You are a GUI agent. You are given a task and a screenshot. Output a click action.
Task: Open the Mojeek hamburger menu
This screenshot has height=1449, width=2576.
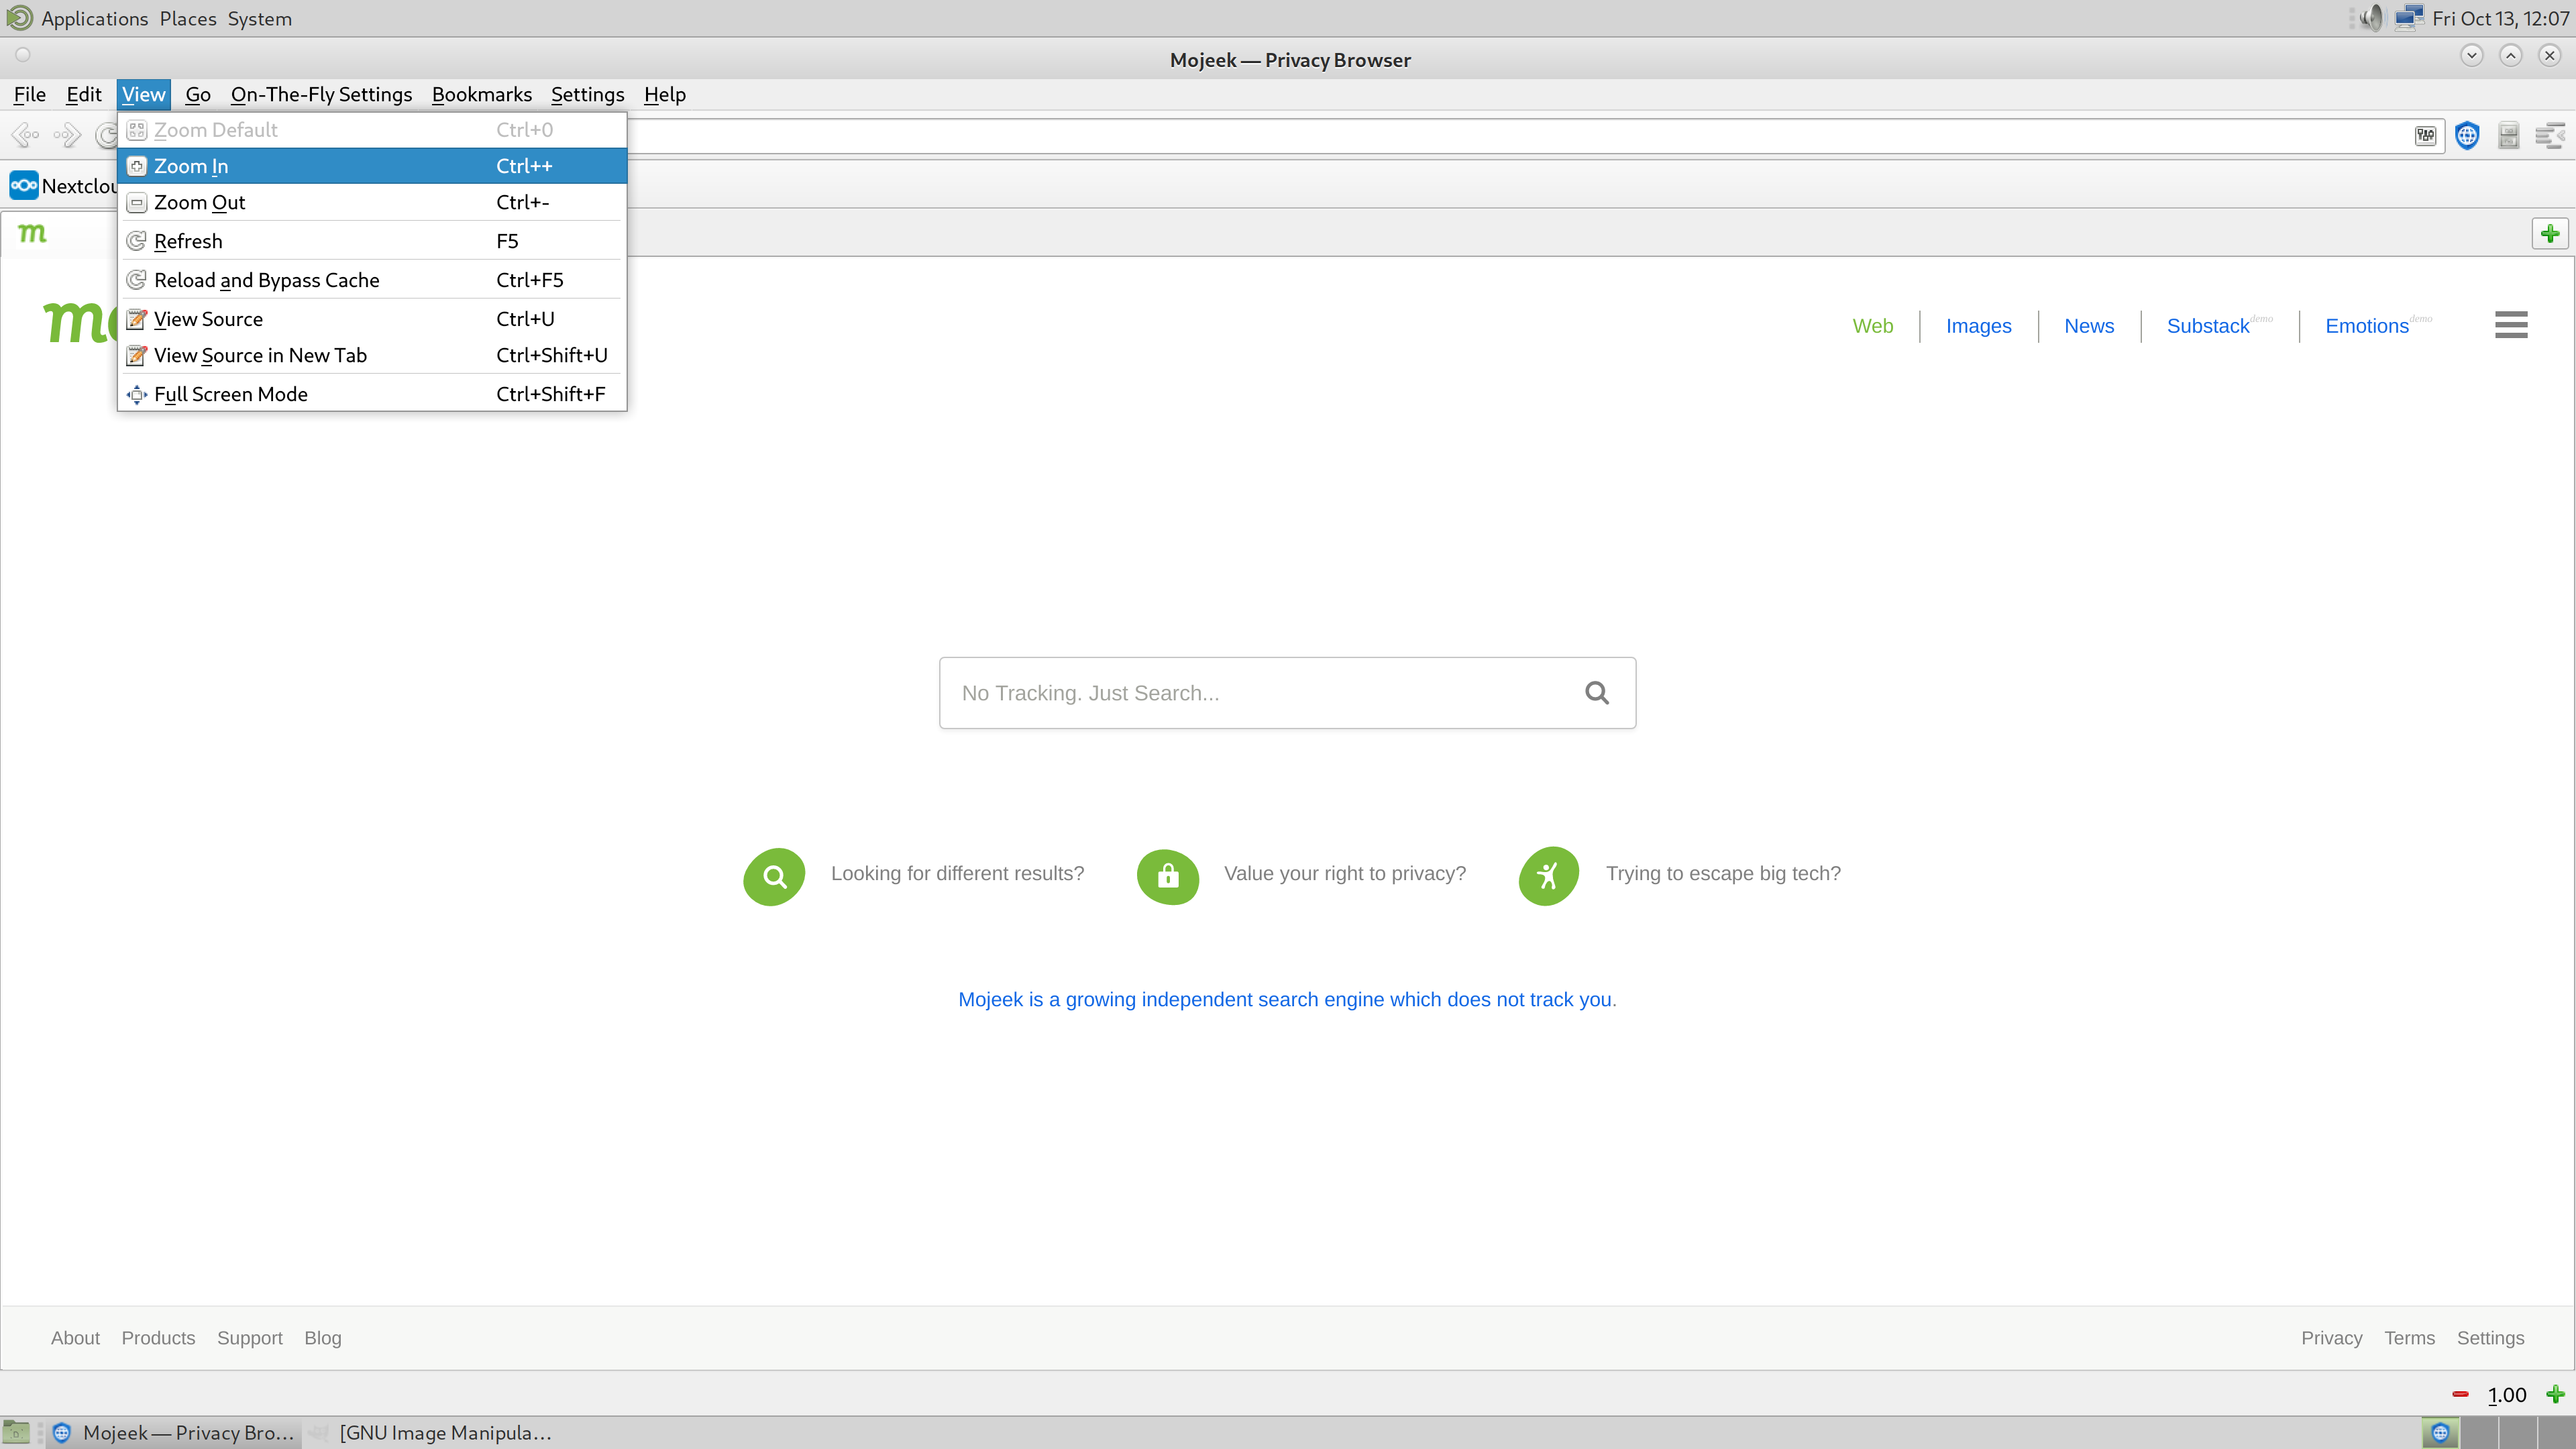pos(2510,324)
